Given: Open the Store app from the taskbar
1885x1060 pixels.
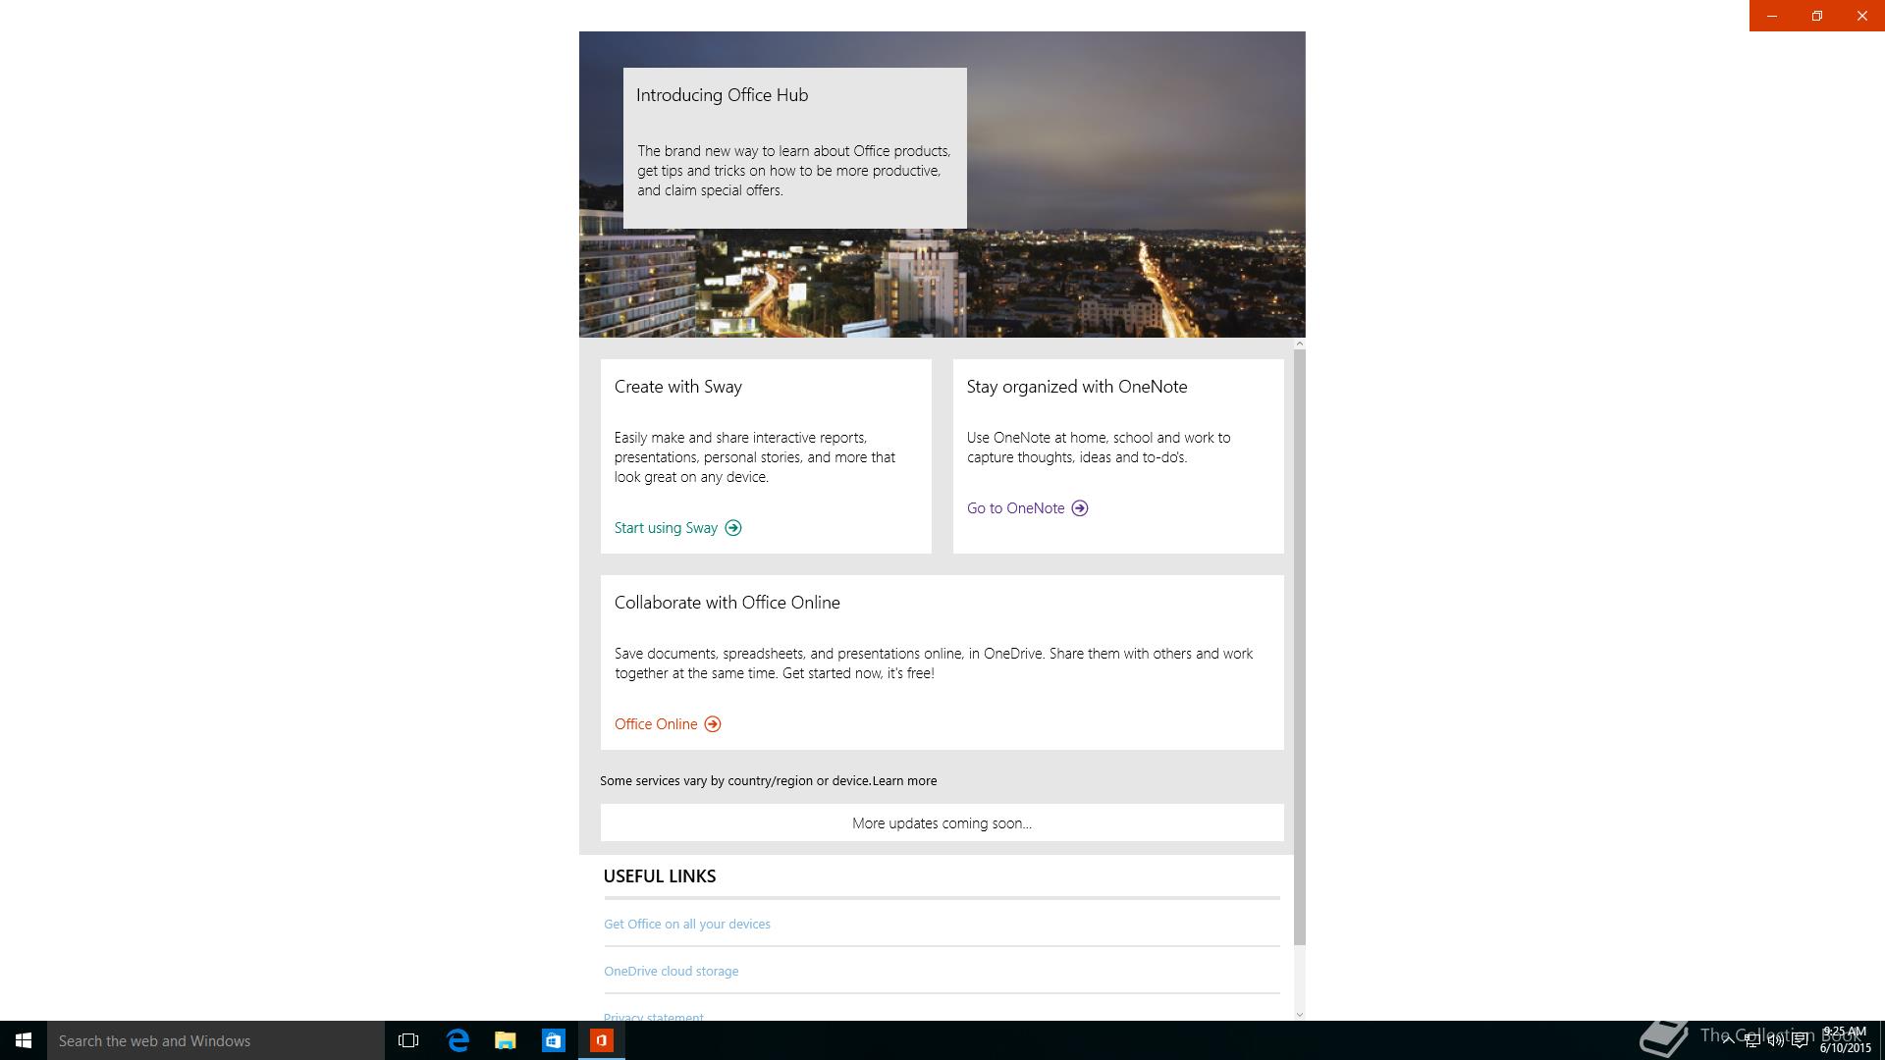Looking at the screenshot, I should 554,1040.
